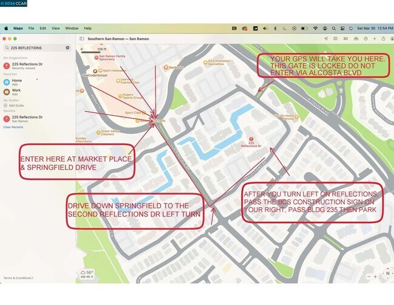Viewport: 394px width, 305px height.
Task: Click the current location arrow icon
Action: tap(326, 39)
